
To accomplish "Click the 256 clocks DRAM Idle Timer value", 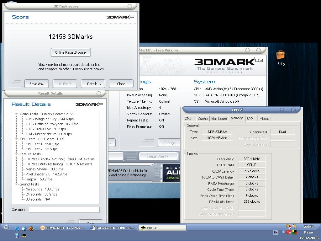I will point(252,202).
